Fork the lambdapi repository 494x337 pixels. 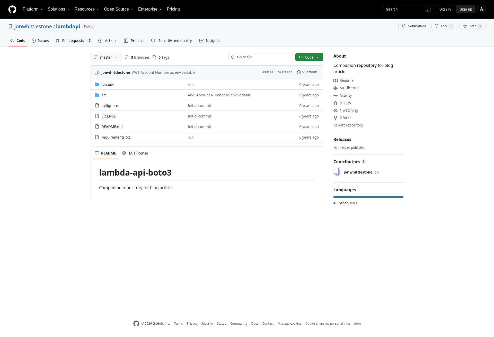(444, 26)
